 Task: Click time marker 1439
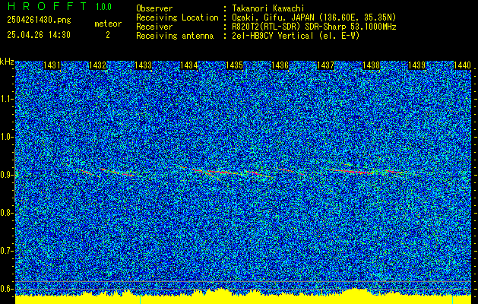[416, 65]
